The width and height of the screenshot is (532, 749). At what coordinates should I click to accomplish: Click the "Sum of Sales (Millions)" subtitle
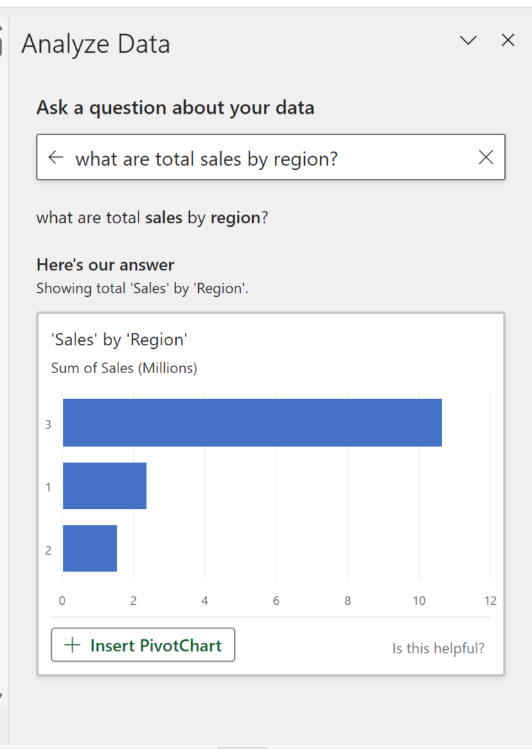[x=124, y=368]
